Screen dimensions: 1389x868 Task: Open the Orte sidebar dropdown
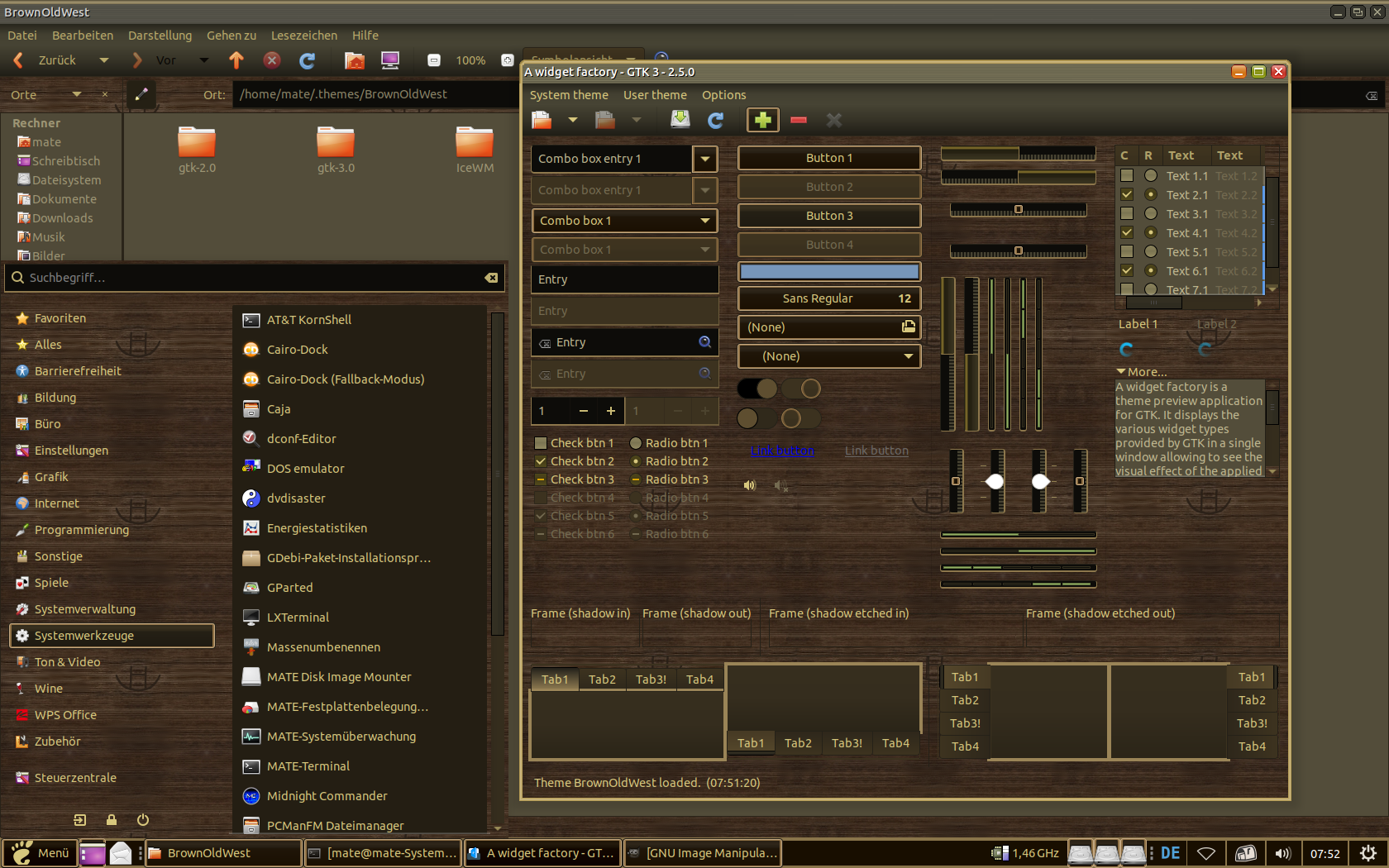pyautogui.click(x=76, y=94)
